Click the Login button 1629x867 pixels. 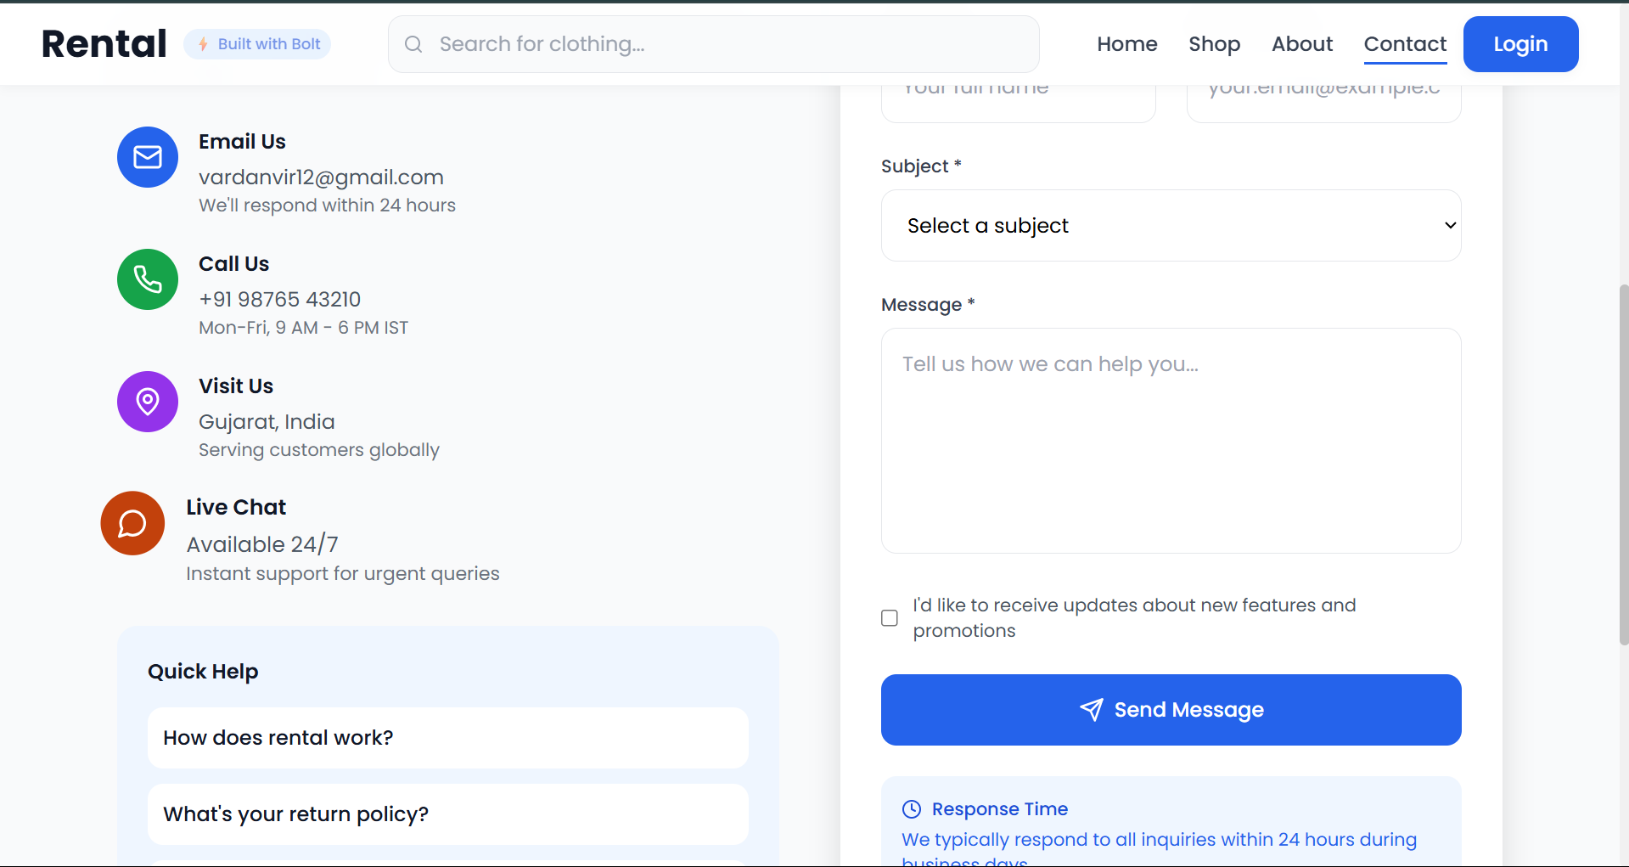click(1520, 44)
